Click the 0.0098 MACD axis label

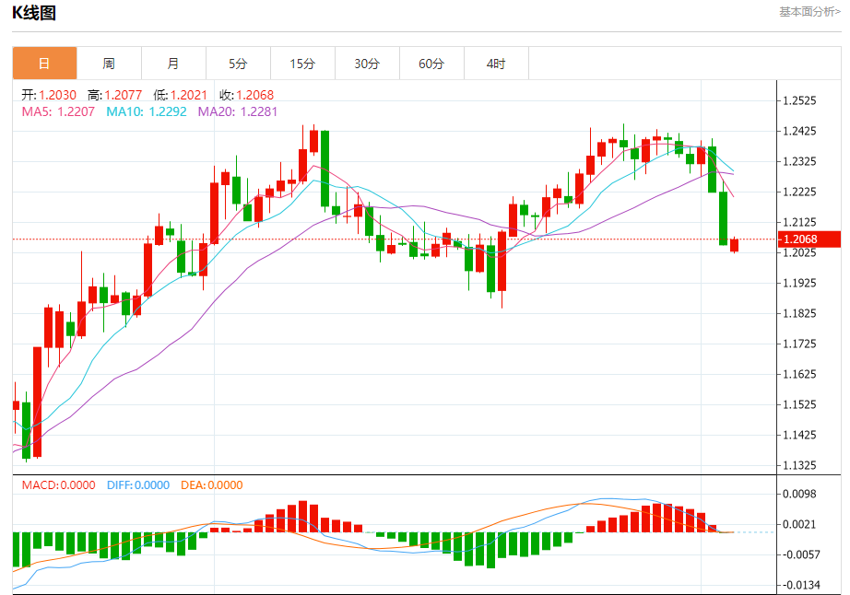pyautogui.click(x=799, y=494)
